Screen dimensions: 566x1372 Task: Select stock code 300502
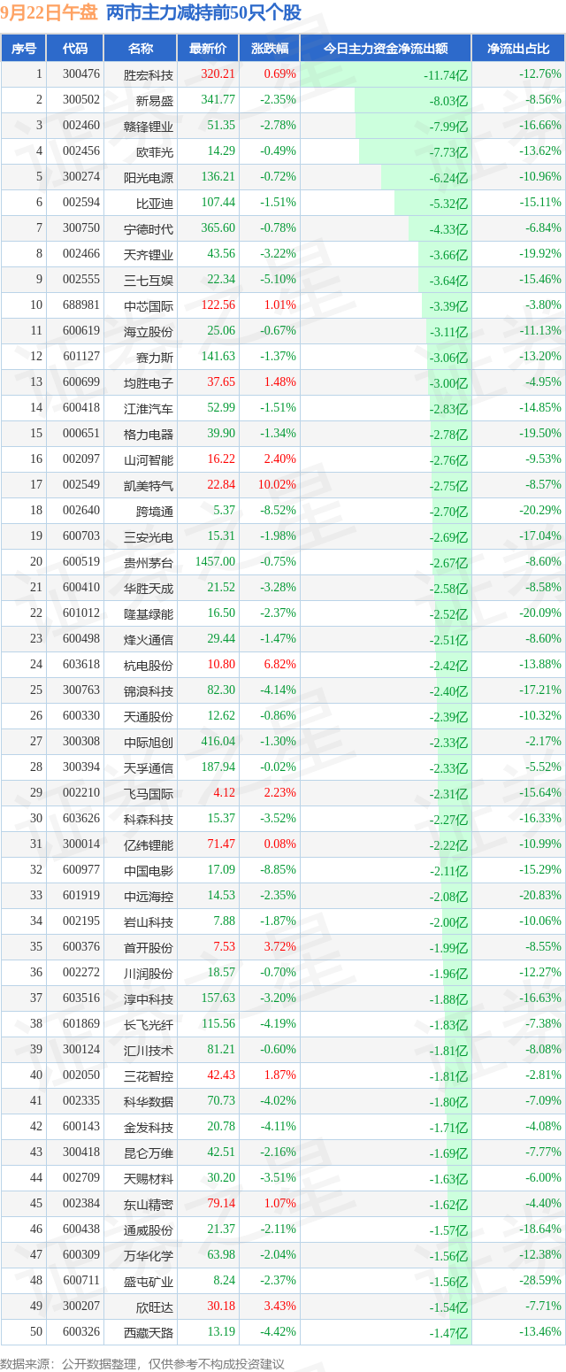click(x=81, y=100)
